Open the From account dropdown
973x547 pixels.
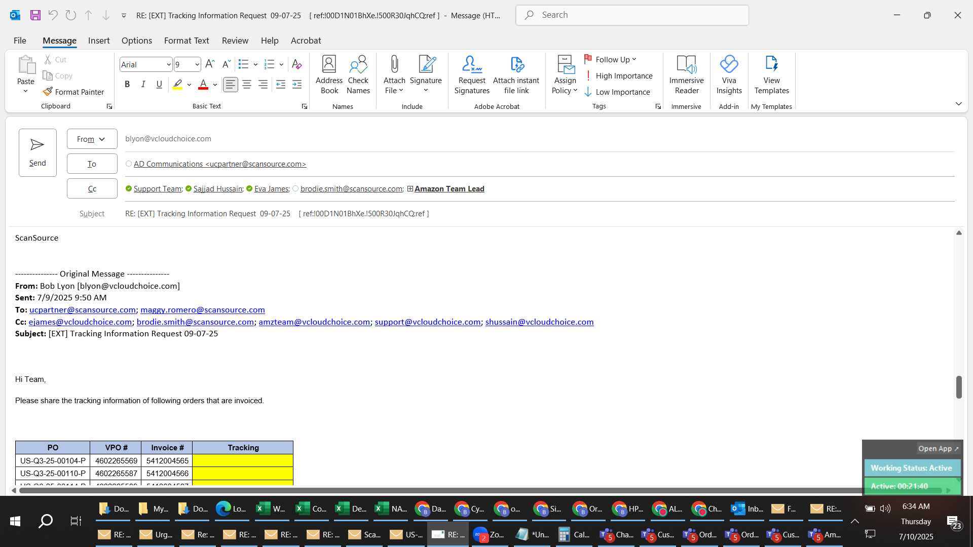click(x=92, y=139)
